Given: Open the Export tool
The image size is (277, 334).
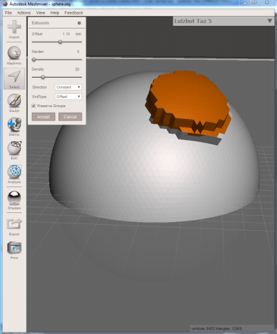Looking at the screenshot, I should 14,226.
